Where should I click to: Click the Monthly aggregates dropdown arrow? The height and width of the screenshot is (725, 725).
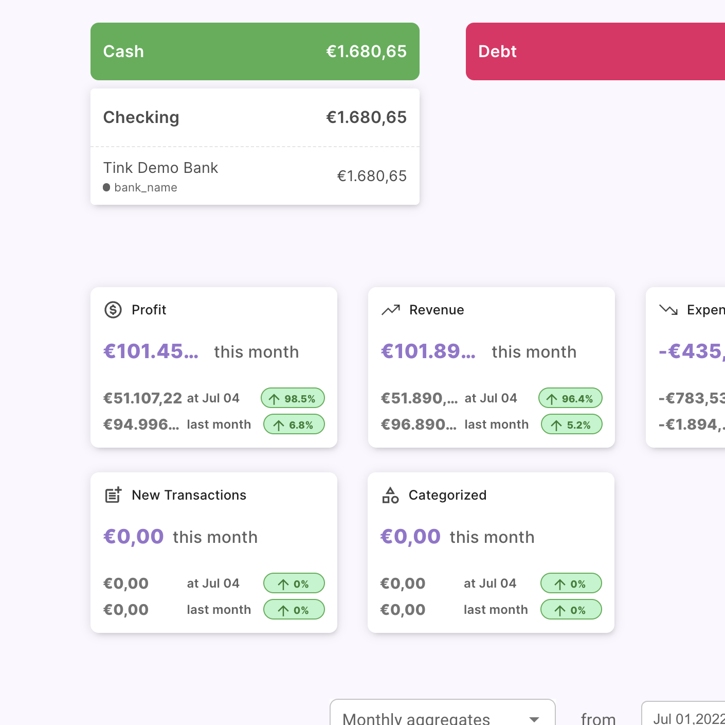tap(535, 719)
